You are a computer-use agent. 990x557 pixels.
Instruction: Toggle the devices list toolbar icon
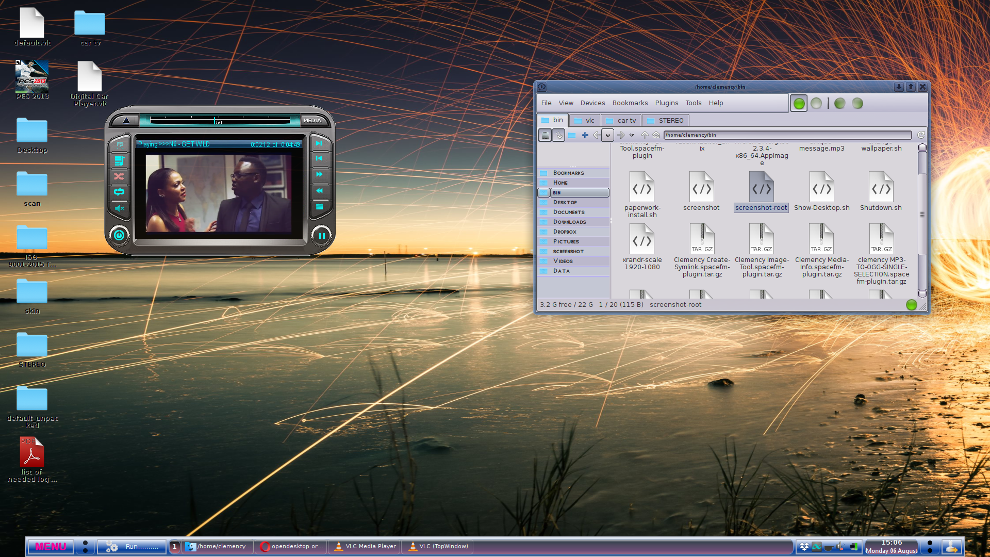click(545, 135)
